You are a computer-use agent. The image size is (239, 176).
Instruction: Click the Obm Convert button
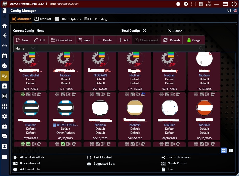coord(146,40)
